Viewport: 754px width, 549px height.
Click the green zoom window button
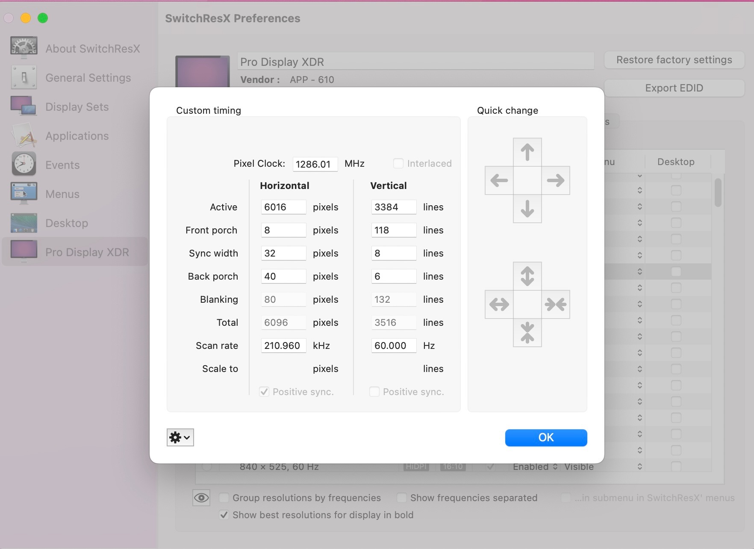coord(43,18)
